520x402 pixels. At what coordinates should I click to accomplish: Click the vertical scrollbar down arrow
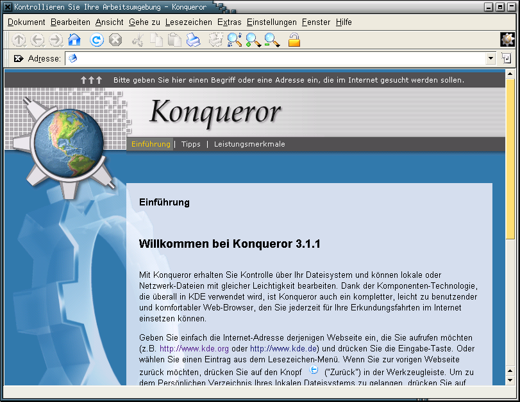[510, 371]
